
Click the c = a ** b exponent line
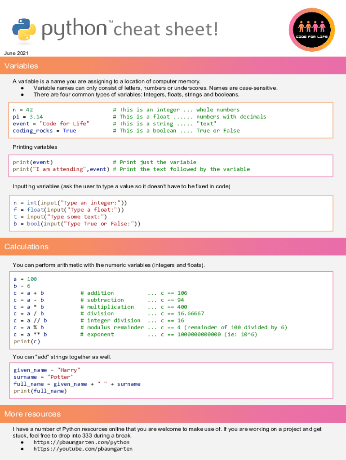point(30,334)
